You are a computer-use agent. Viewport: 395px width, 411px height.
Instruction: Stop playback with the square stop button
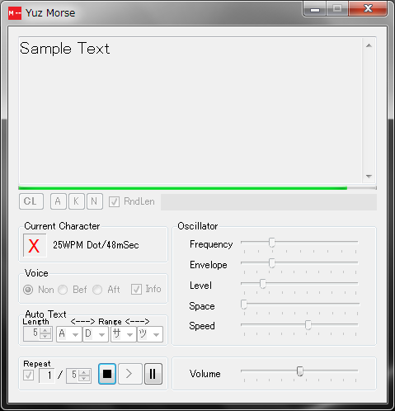tap(107, 374)
